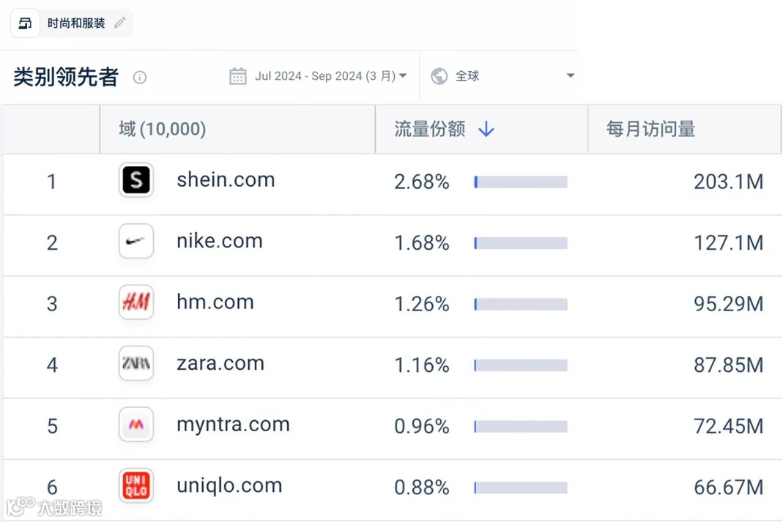
Task: Open the Jul 2024 - Sep 2024 date dropdown
Action: coord(330,76)
